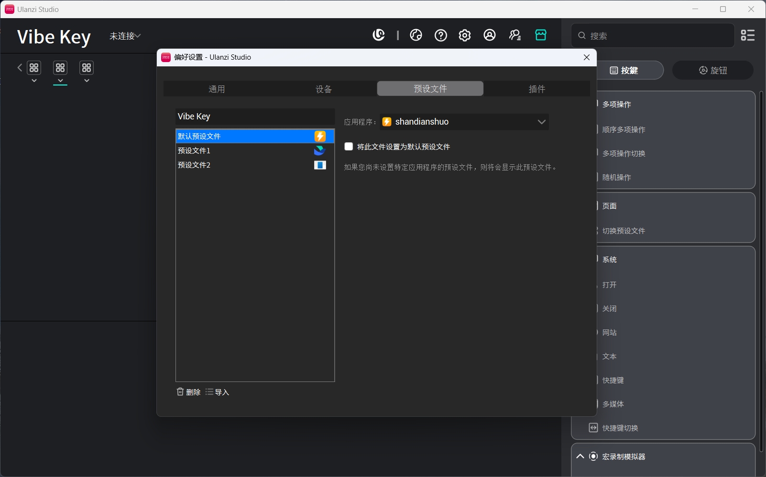Click the 宏录制模拟器 record icon
766x477 pixels.
pyautogui.click(x=593, y=456)
